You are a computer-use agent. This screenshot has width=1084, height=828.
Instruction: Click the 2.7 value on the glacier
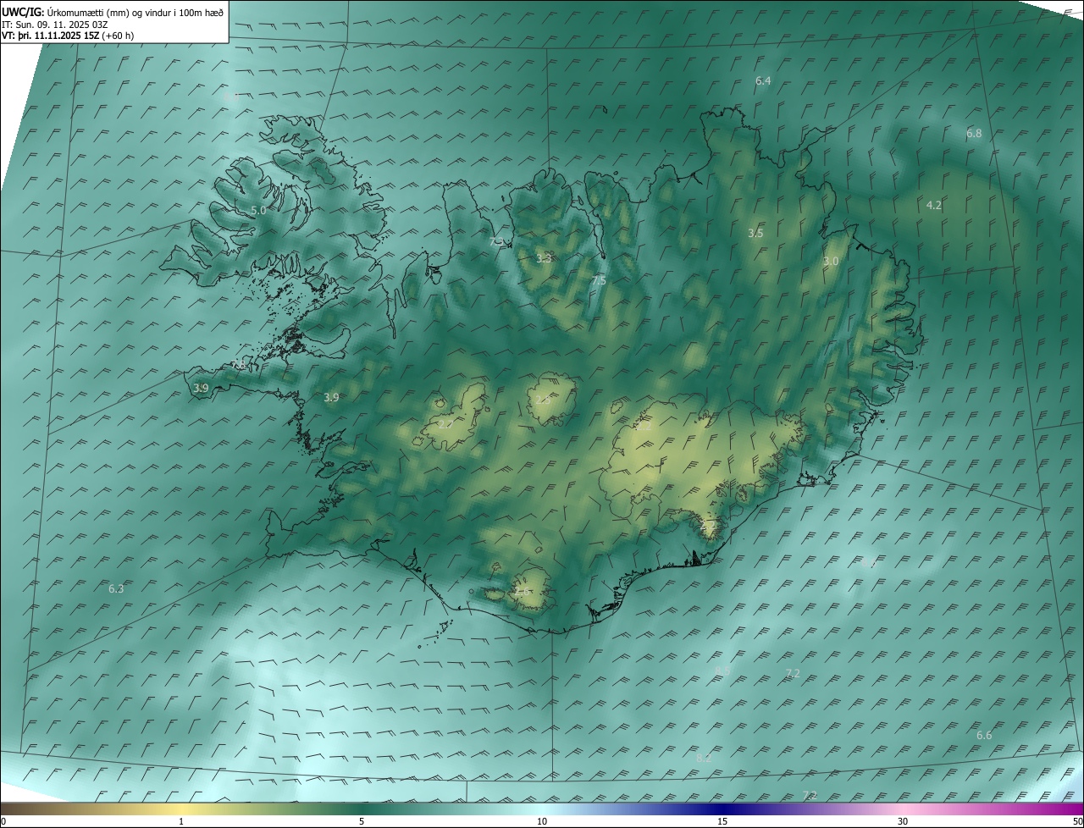445,424
